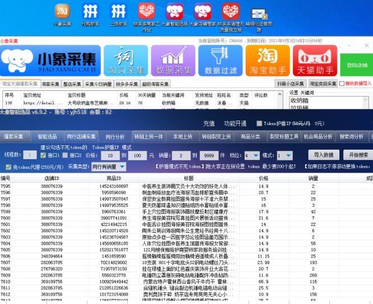The image size is (373, 304).
Task: Open 搜索词分析 tab
Action: pyautogui.click(x=352, y=136)
